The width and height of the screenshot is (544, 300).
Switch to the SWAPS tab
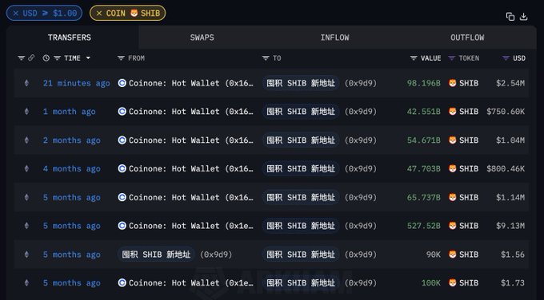point(202,37)
